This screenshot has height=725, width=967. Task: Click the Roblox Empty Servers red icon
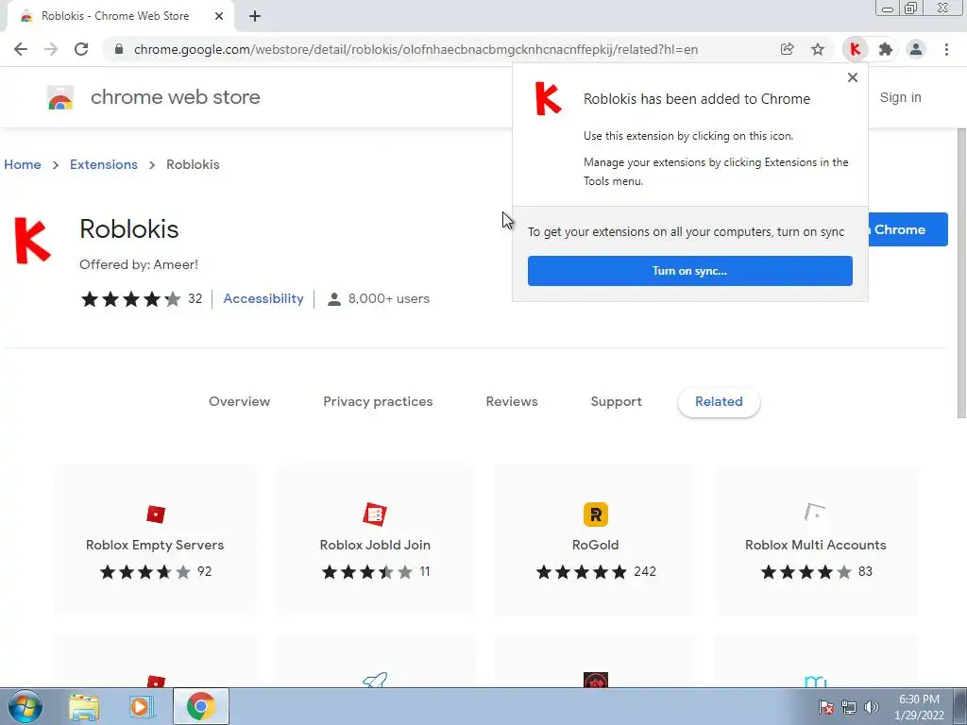[156, 514]
